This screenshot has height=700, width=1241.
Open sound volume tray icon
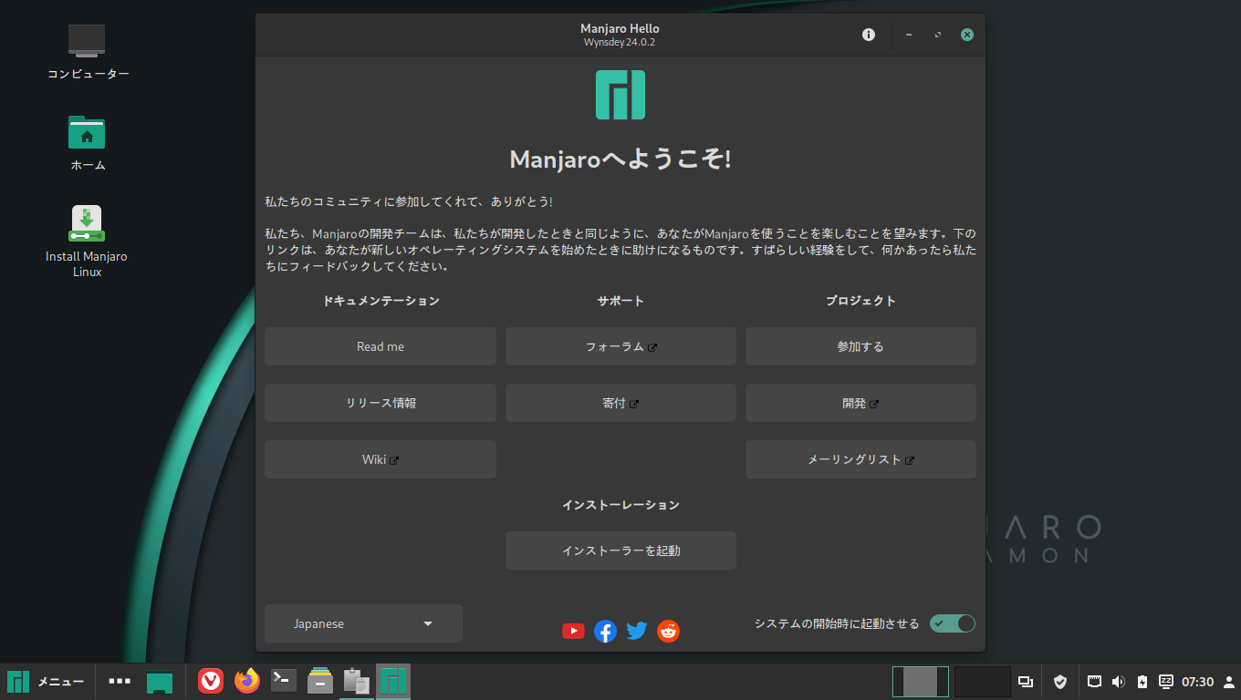[x=1119, y=681]
